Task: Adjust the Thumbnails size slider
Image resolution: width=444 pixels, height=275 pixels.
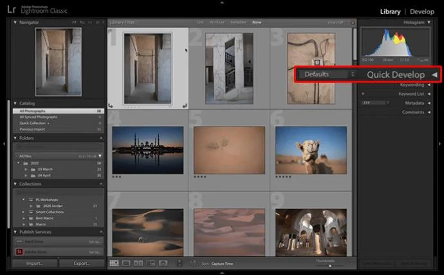Action: click(x=331, y=265)
